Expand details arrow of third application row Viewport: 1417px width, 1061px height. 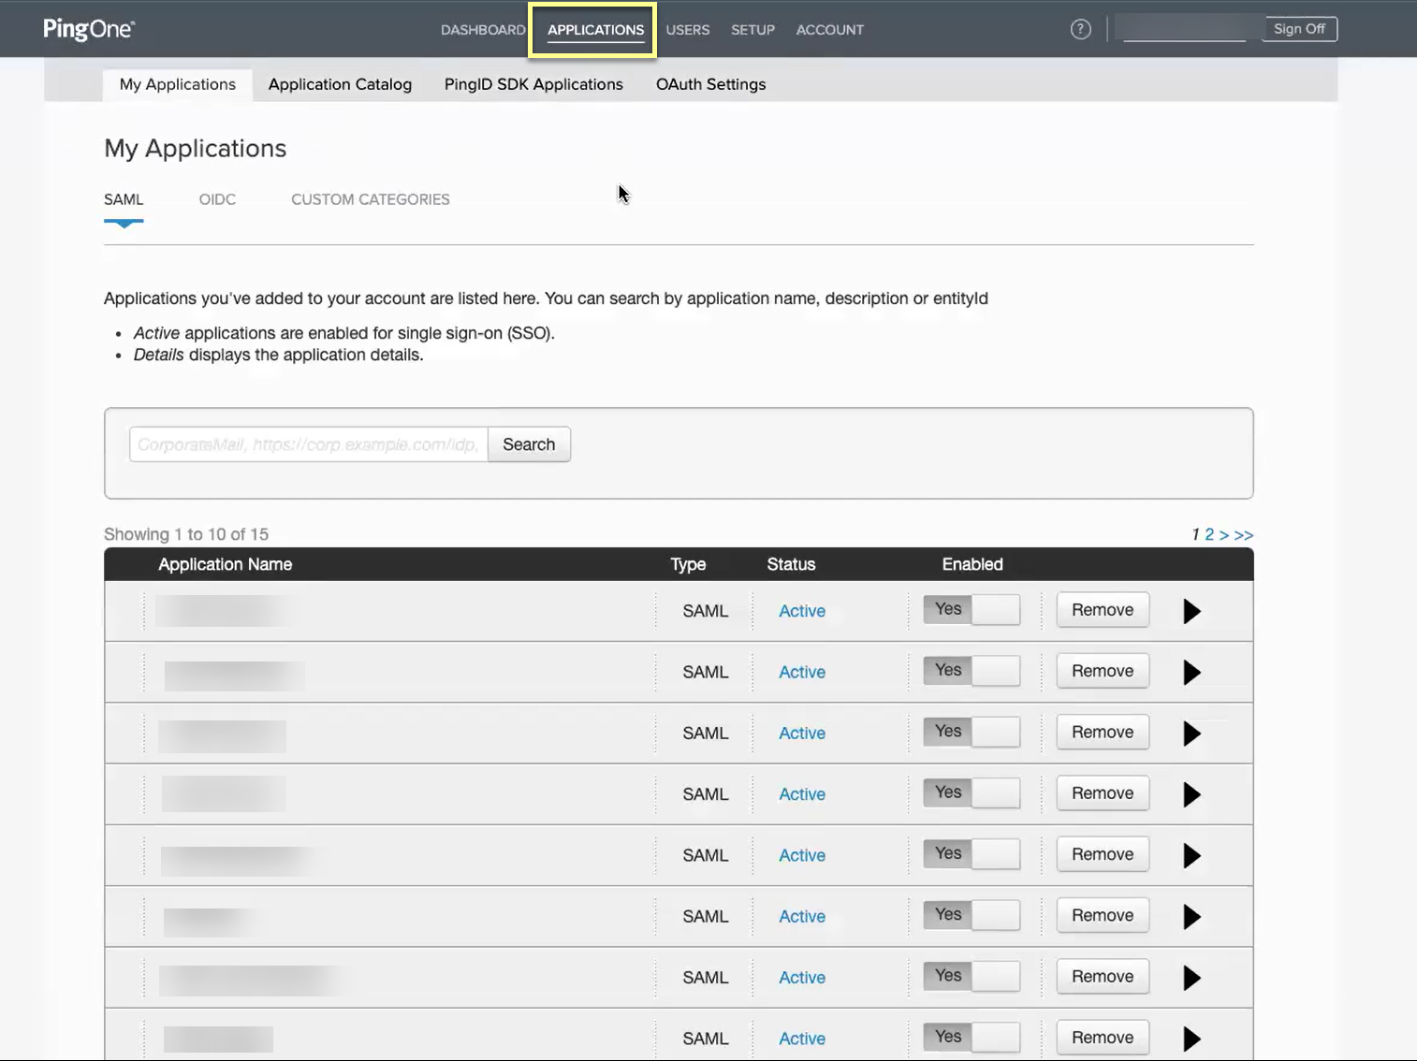(1191, 734)
